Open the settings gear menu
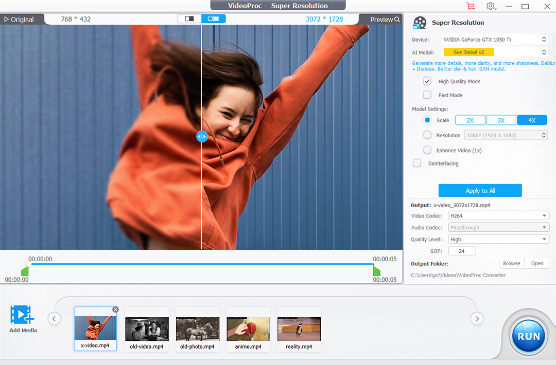The height and width of the screenshot is (365, 556). coord(491,6)
